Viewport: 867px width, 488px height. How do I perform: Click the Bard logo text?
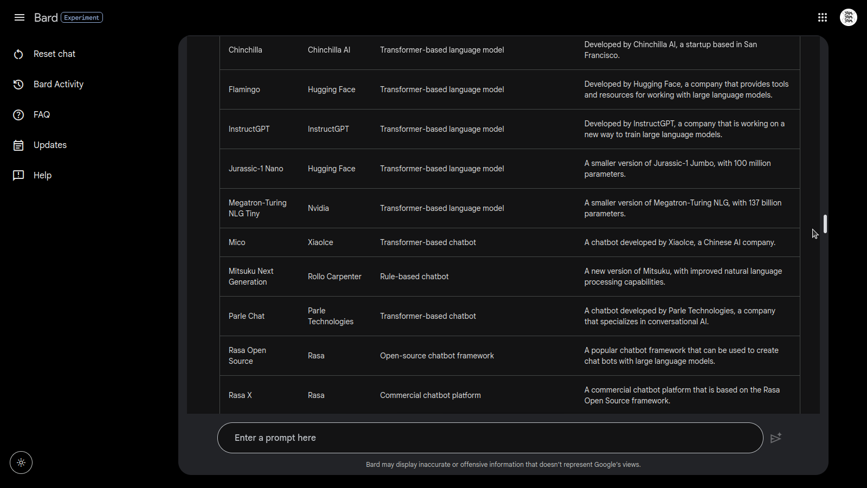click(x=46, y=17)
